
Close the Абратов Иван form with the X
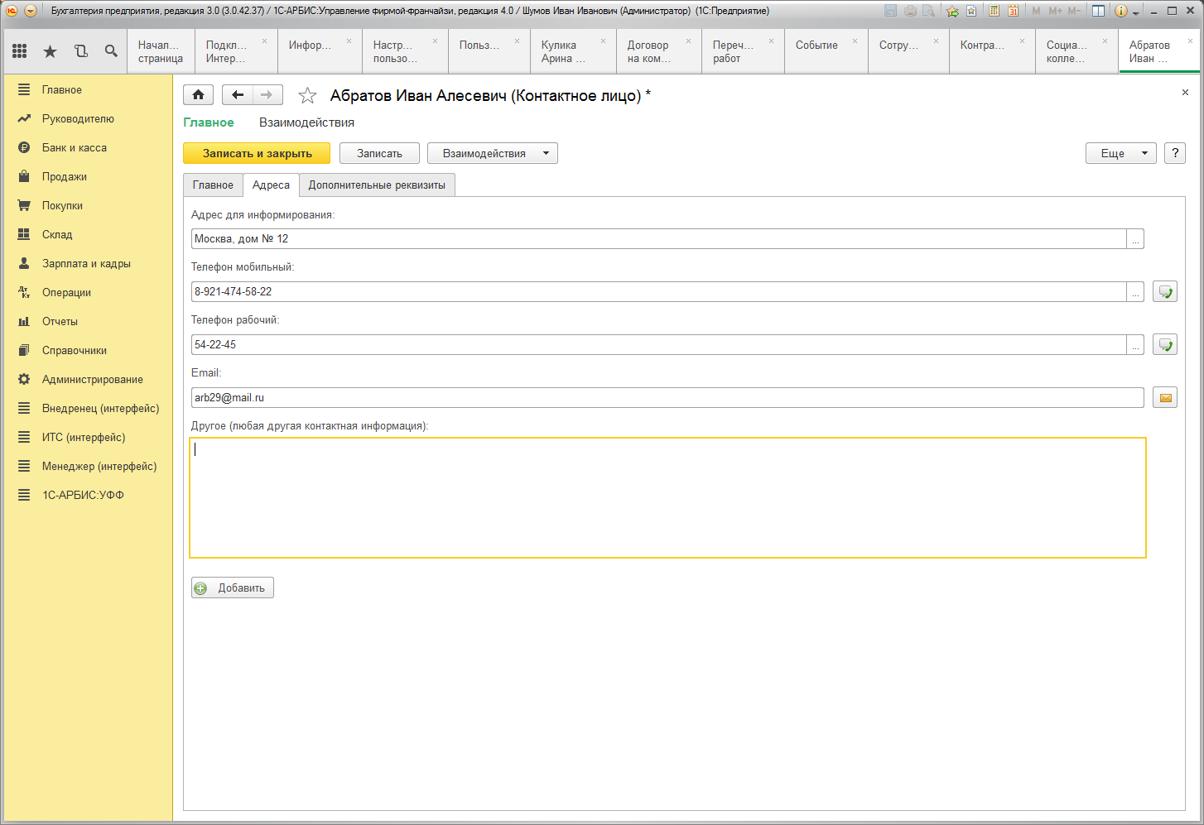point(1185,93)
